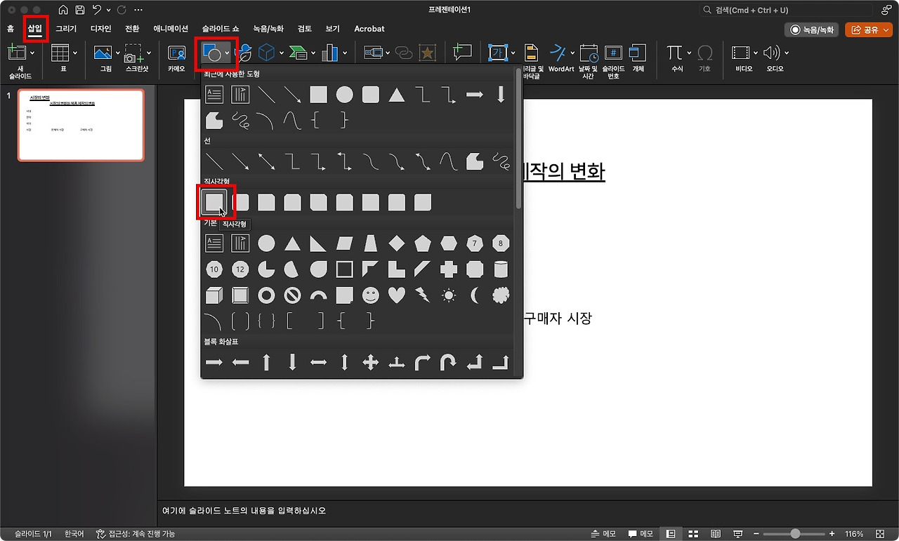Click the 오디오 audio speaker icon
The width and height of the screenshot is (899, 541).
tap(772, 53)
